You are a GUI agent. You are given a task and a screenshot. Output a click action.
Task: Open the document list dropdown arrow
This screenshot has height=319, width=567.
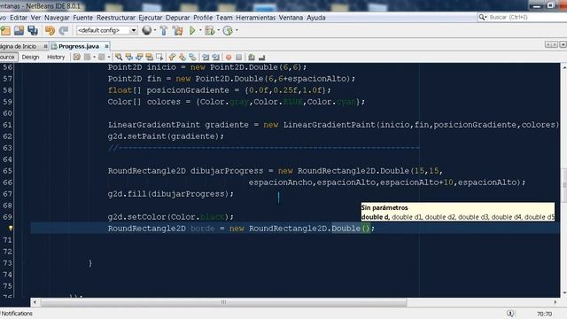pyautogui.click(x=563, y=44)
